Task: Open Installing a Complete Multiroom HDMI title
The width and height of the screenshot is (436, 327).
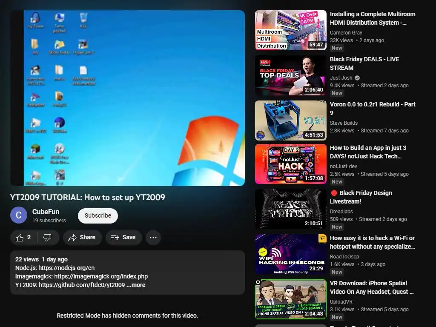Action: (x=373, y=18)
